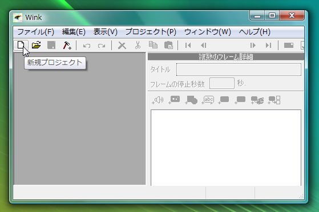Click the add button-bubble icon with two dots
The width and height of the screenshot is (319, 212).
[x=175, y=100]
